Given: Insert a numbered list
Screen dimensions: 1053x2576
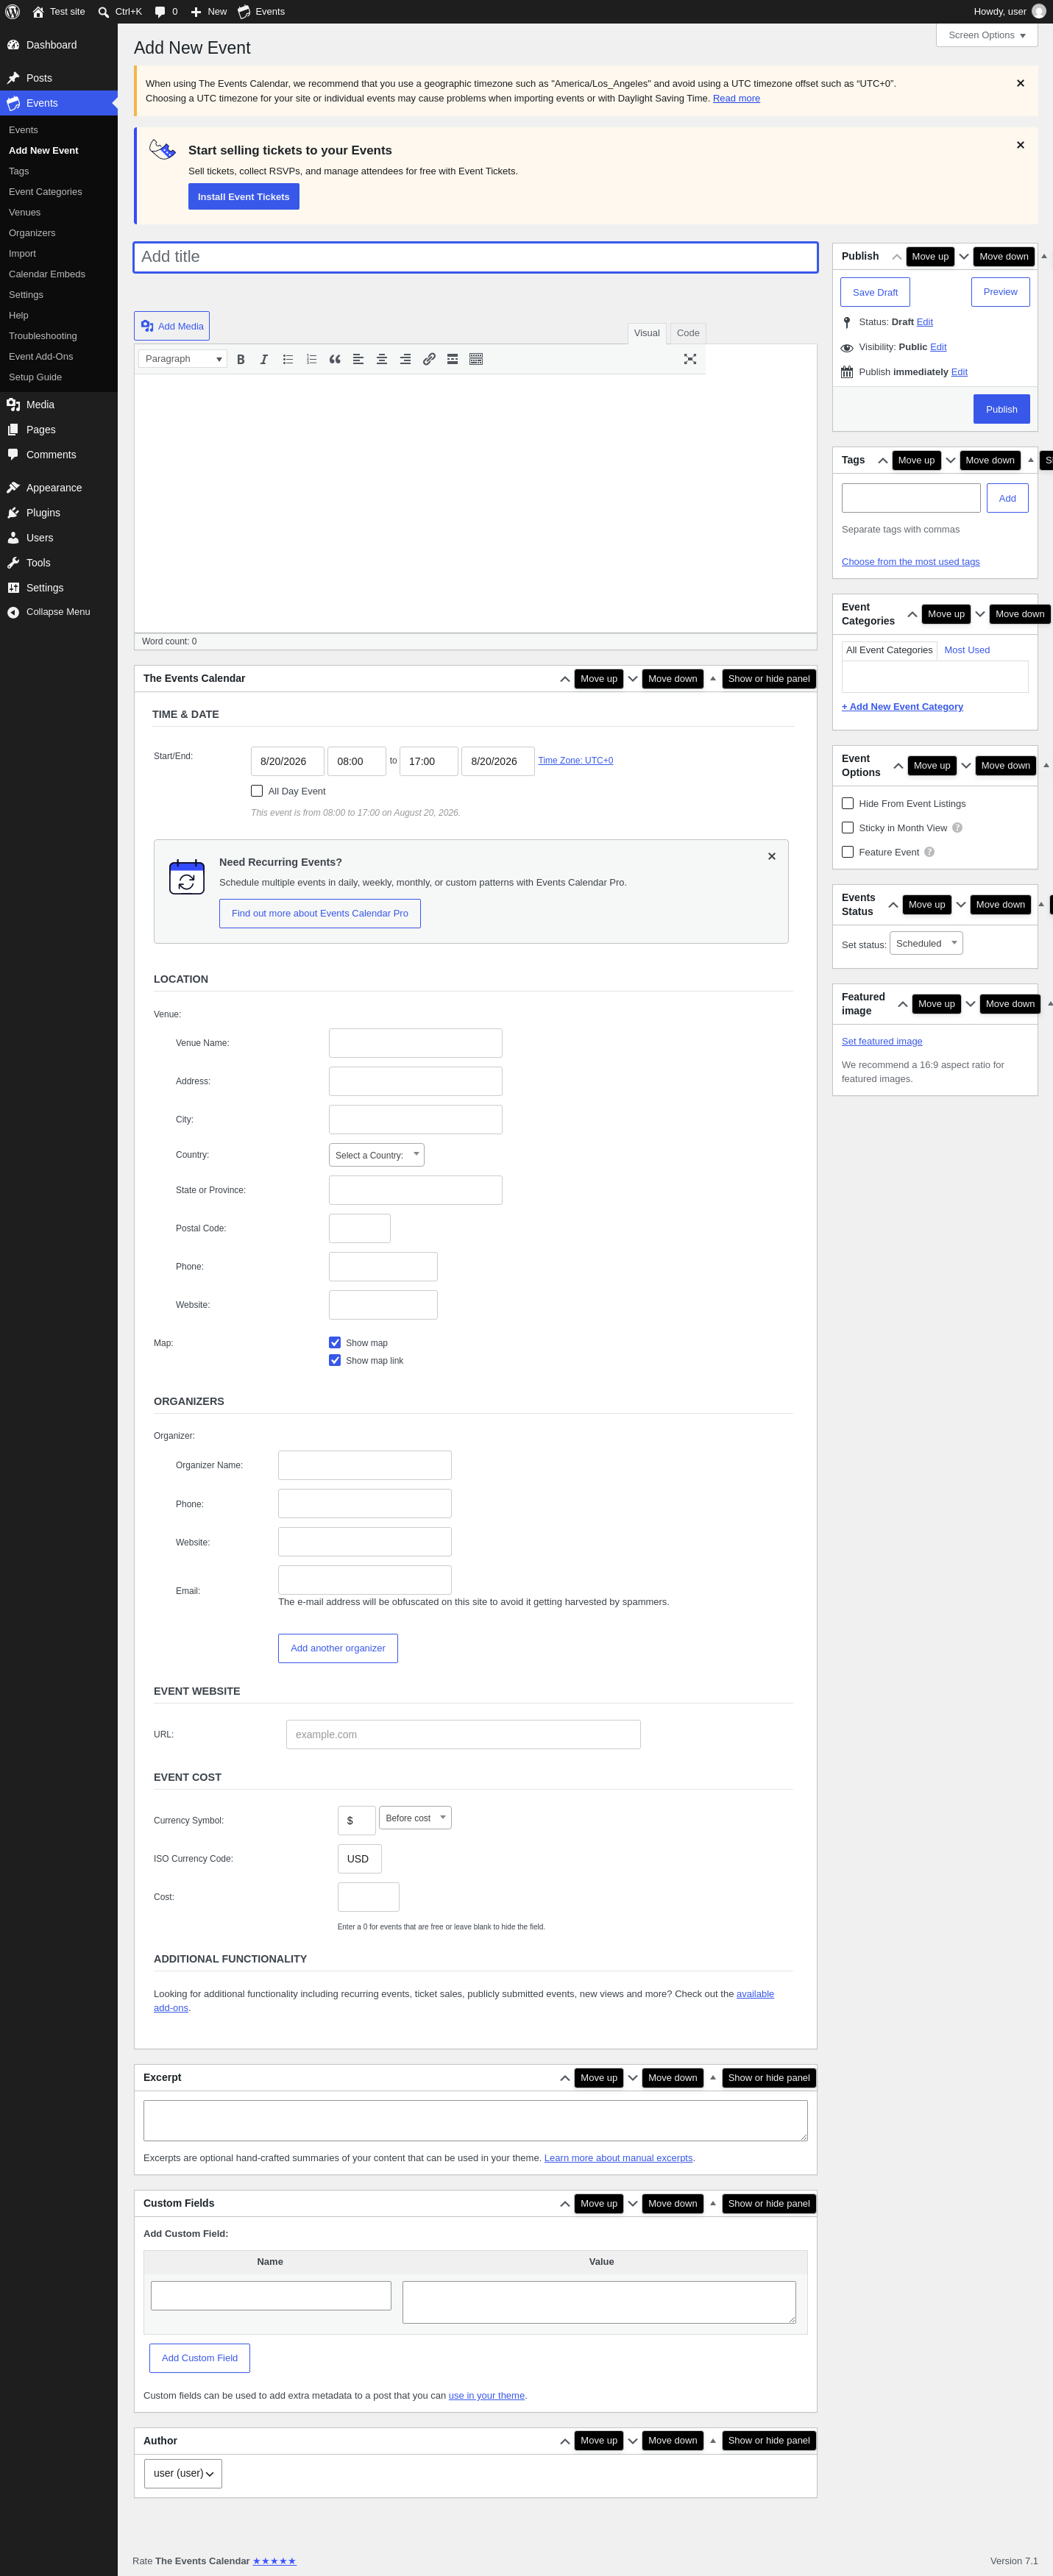Looking at the screenshot, I should tap(311, 359).
